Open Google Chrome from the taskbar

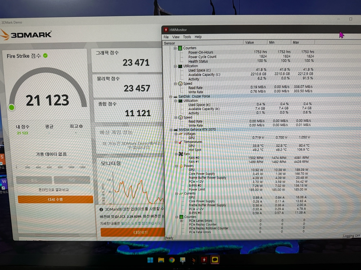[x=172, y=260]
